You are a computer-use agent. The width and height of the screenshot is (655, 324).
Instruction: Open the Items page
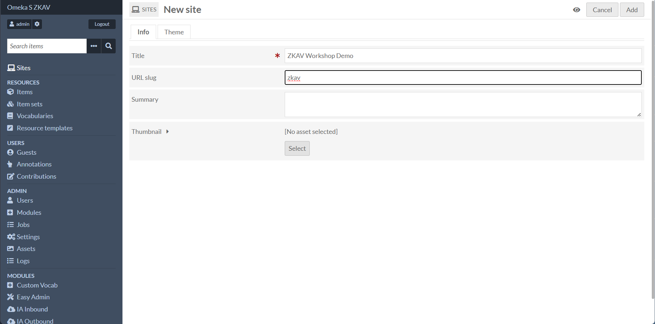point(25,92)
